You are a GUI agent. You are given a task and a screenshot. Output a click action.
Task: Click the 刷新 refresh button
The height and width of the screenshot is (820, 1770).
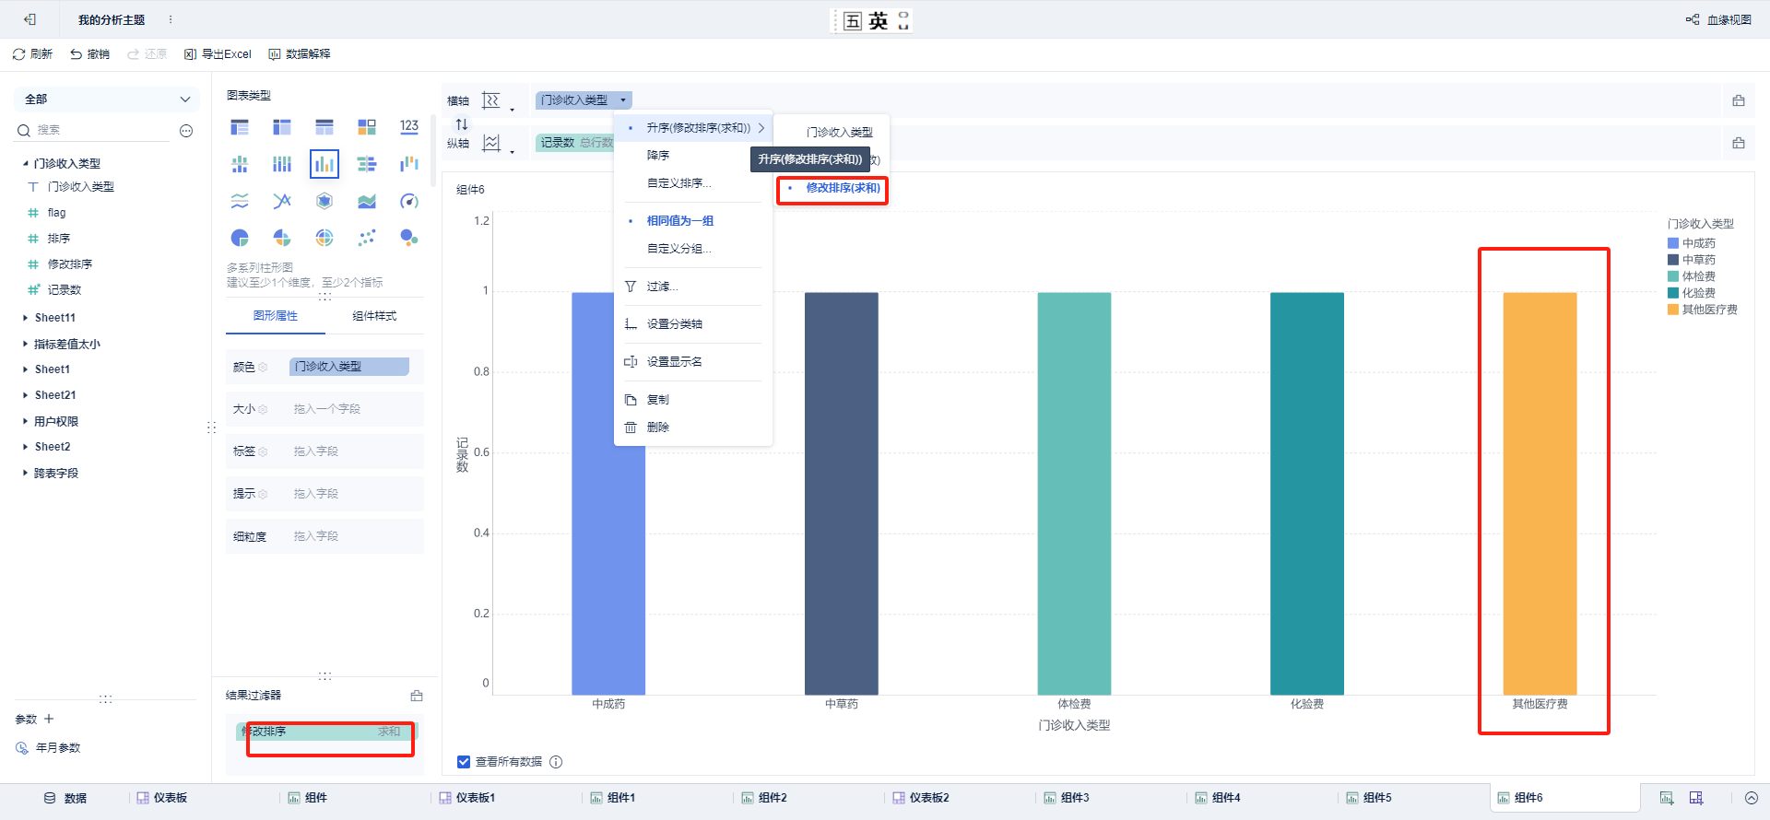pyautogui.click(x=32, y=54)
